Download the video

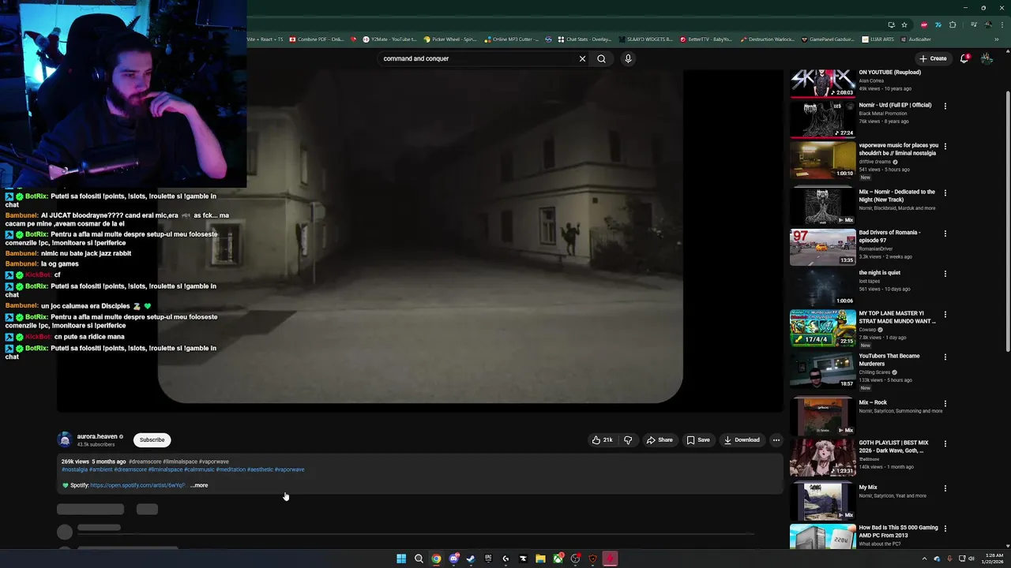(742, 440)
